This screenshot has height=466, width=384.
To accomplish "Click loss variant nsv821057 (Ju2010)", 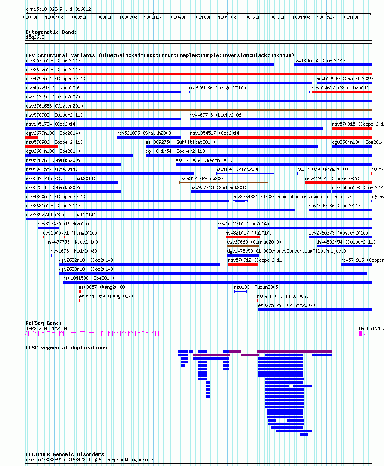I will click(x=249, y=233).
